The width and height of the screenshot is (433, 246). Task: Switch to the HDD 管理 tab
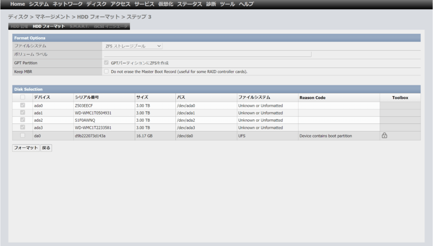click(19, 26)
